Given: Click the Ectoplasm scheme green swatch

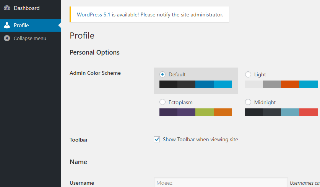Looking at the screenshot, I should click(205, 112).
